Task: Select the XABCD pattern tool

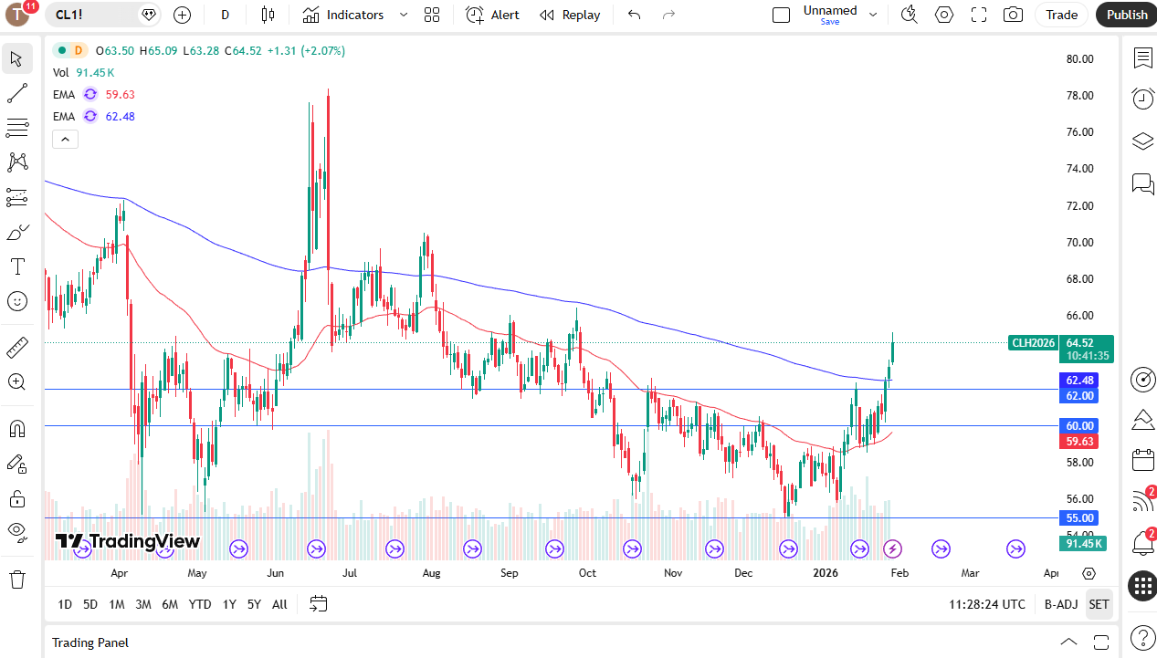Action: click(16, 162)
